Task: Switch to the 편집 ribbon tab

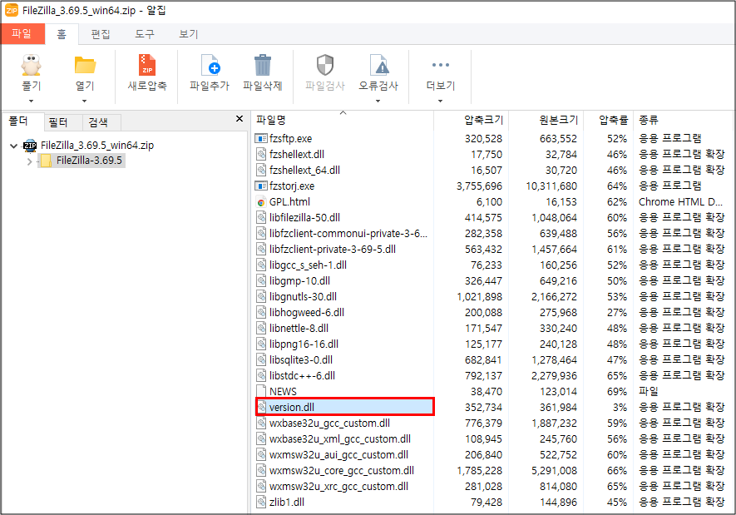Action: 100,34
